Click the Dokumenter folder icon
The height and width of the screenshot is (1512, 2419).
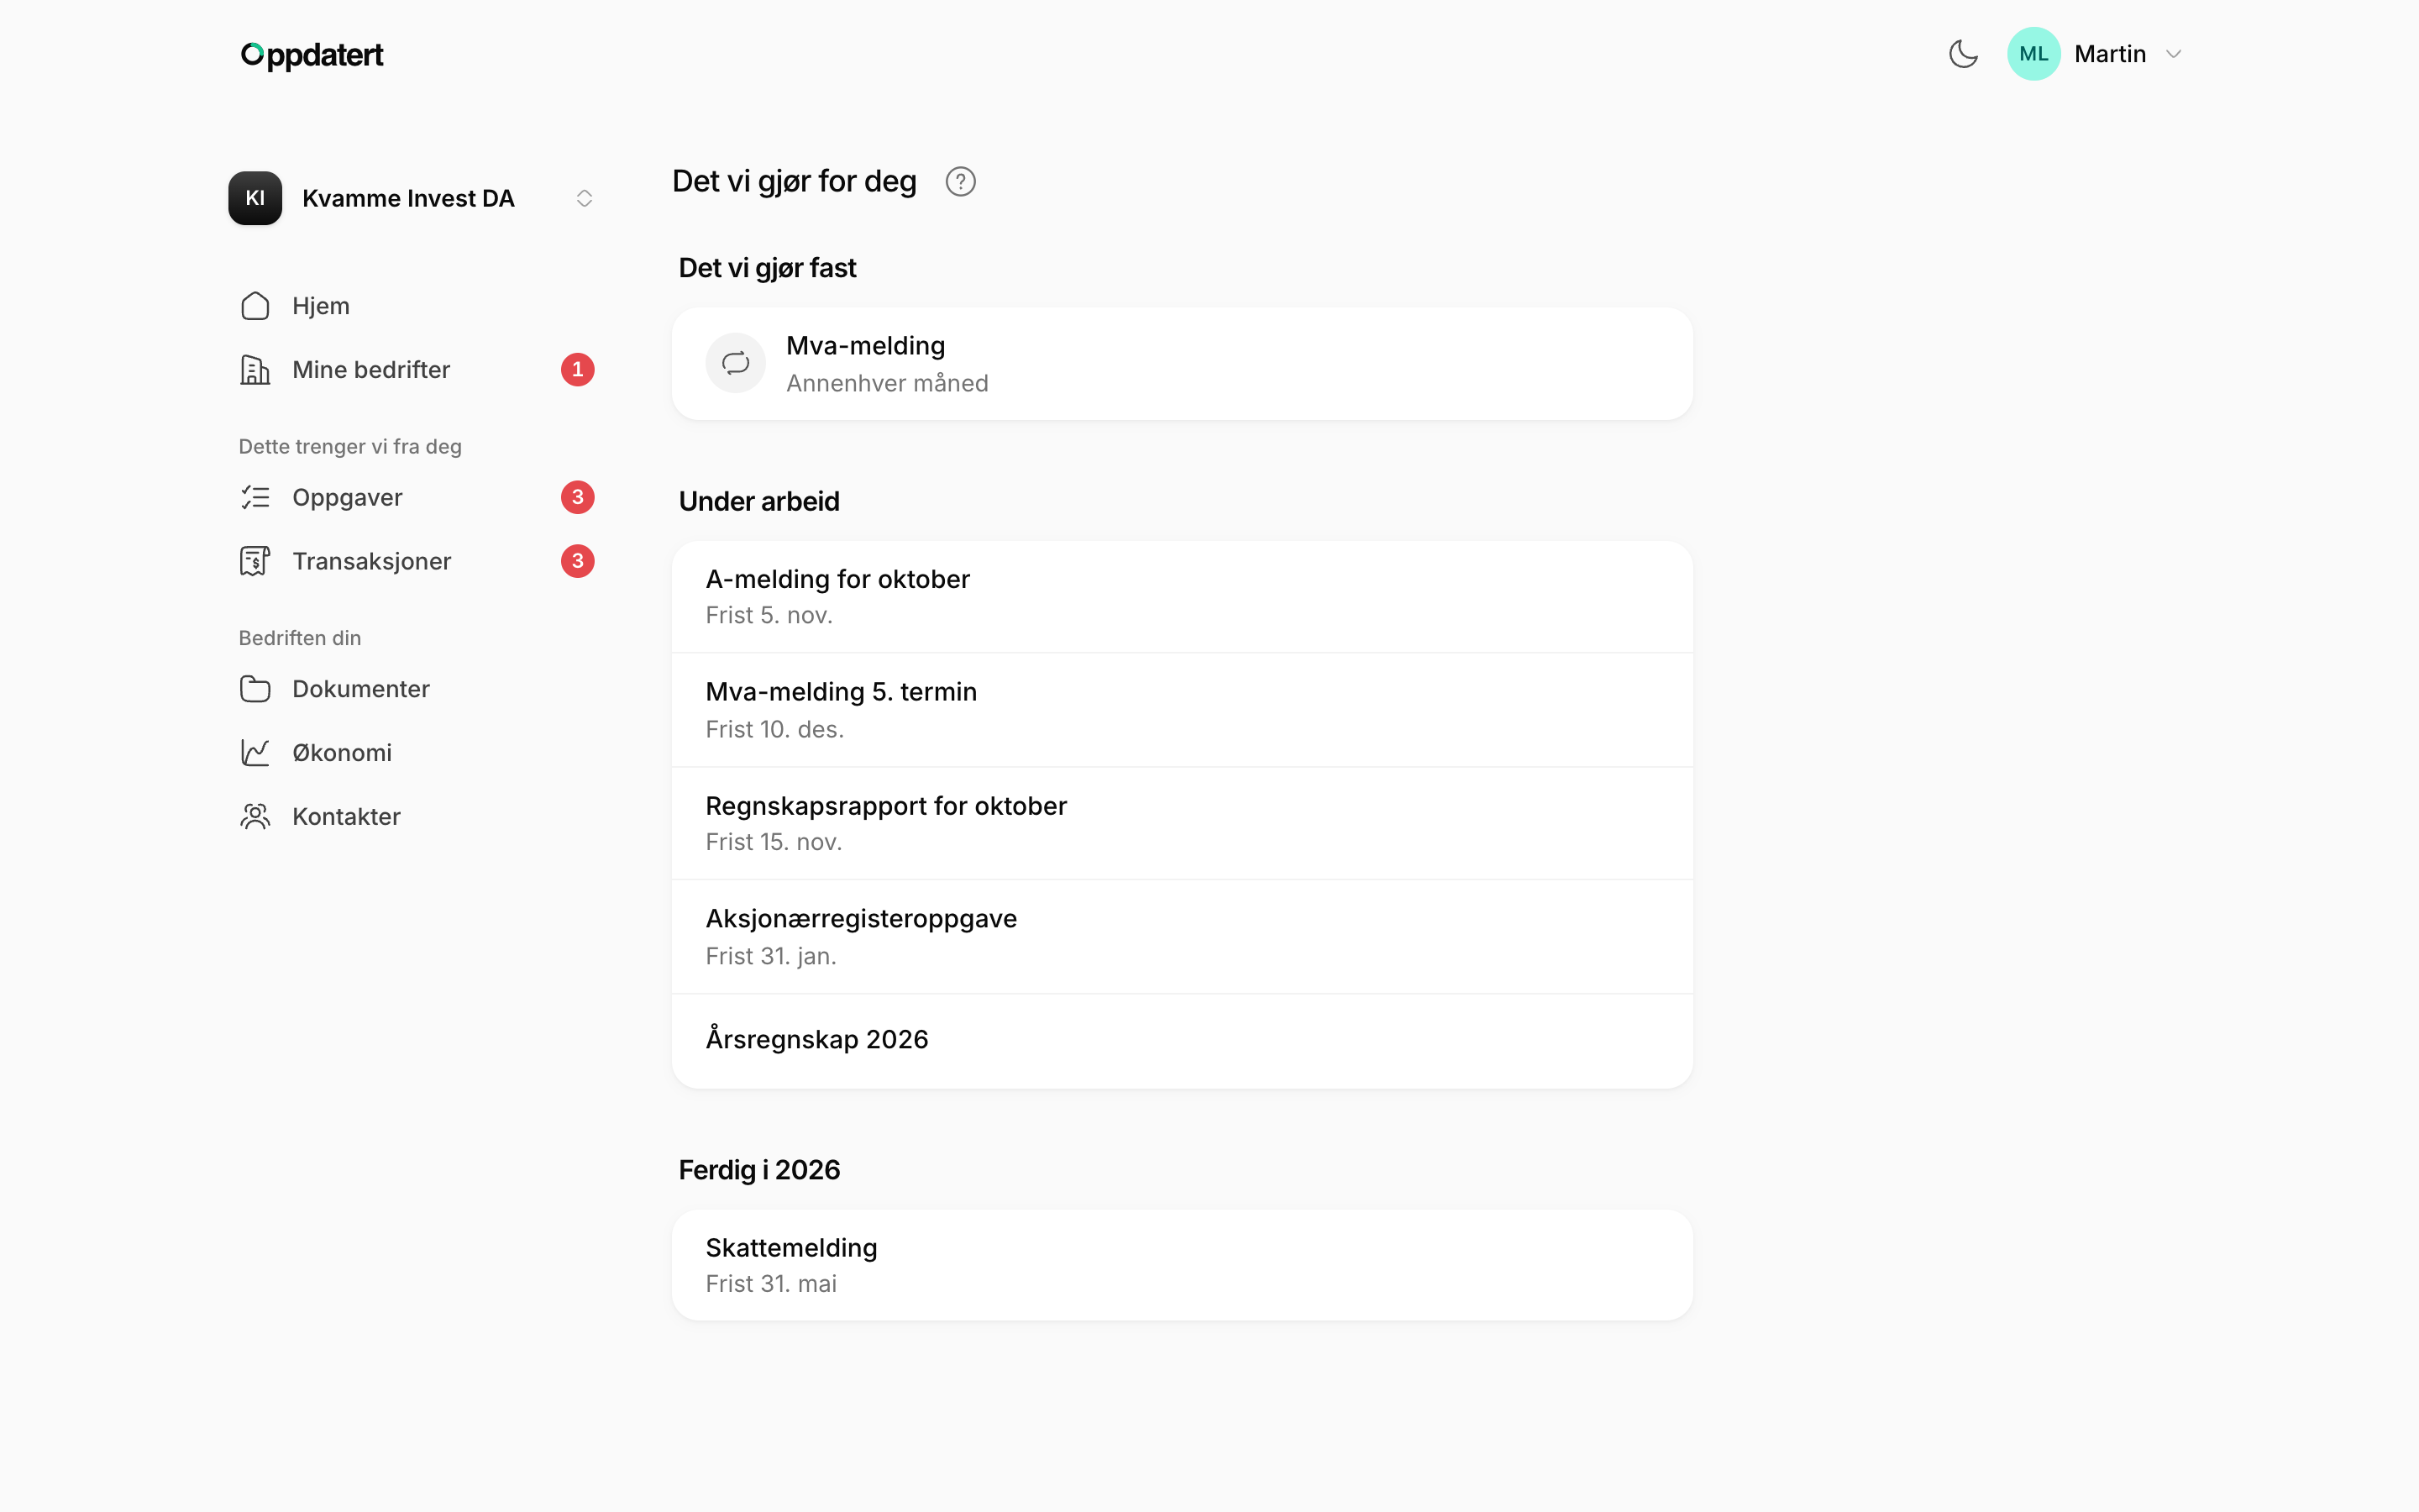click(254, 689)
